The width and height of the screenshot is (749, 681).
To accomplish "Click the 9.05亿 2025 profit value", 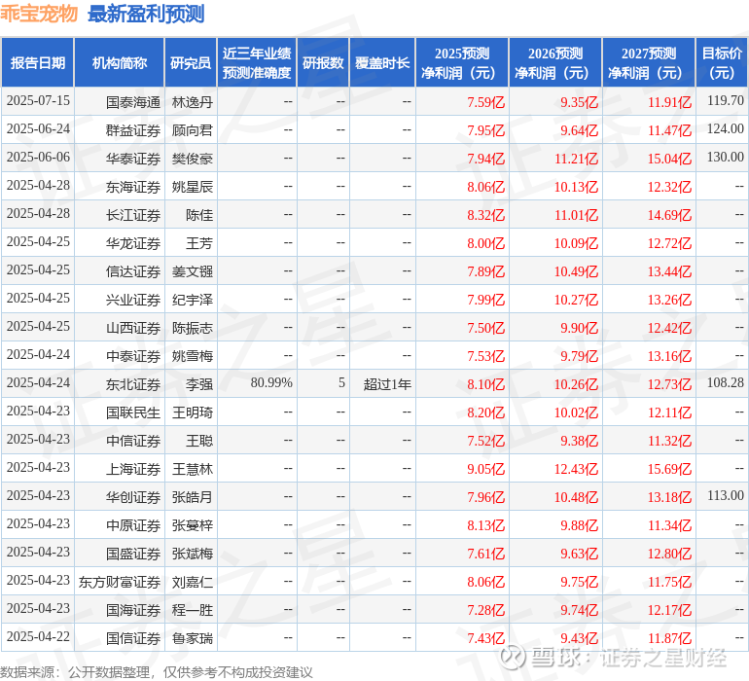I will point(485,468).
